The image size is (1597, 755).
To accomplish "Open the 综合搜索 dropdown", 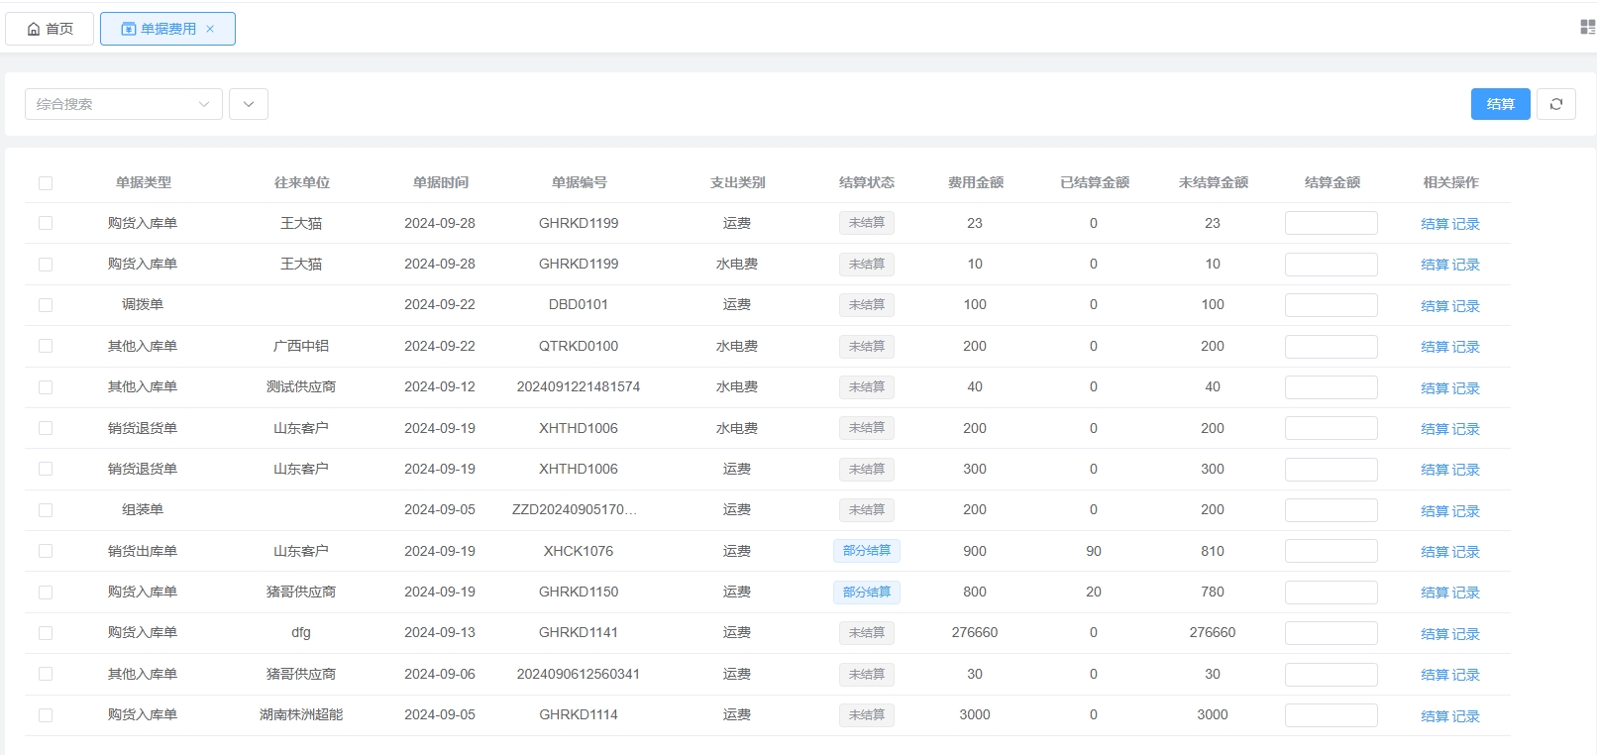I will (123, 104).
